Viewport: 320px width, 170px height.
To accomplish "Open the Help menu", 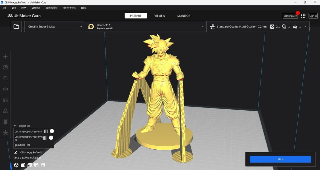I will tap(83, 8).
